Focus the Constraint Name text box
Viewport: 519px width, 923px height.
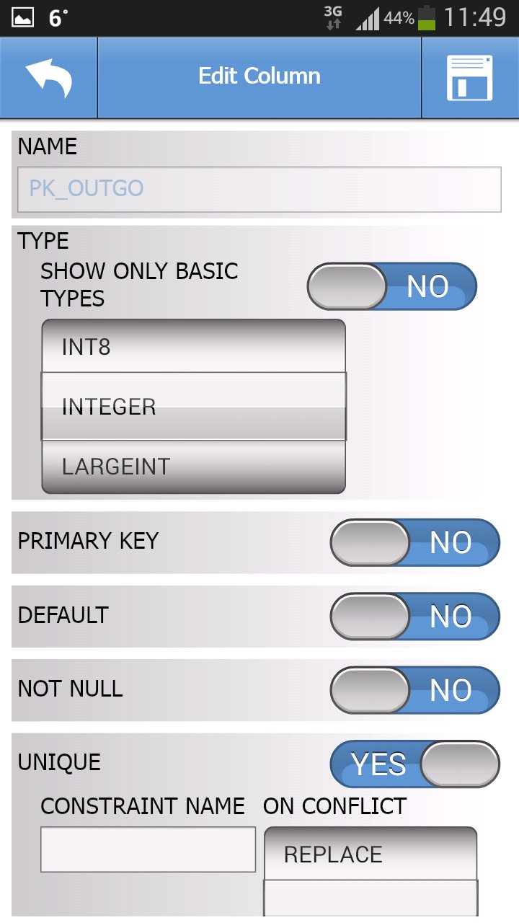148,849
